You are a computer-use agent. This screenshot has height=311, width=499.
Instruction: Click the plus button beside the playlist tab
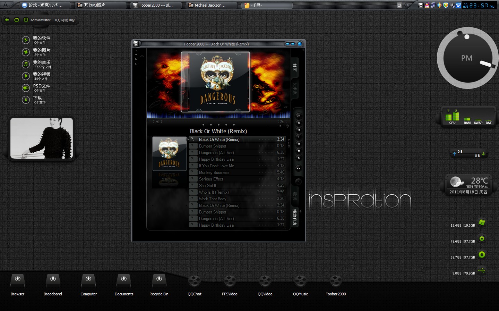[x=301, y=211]
